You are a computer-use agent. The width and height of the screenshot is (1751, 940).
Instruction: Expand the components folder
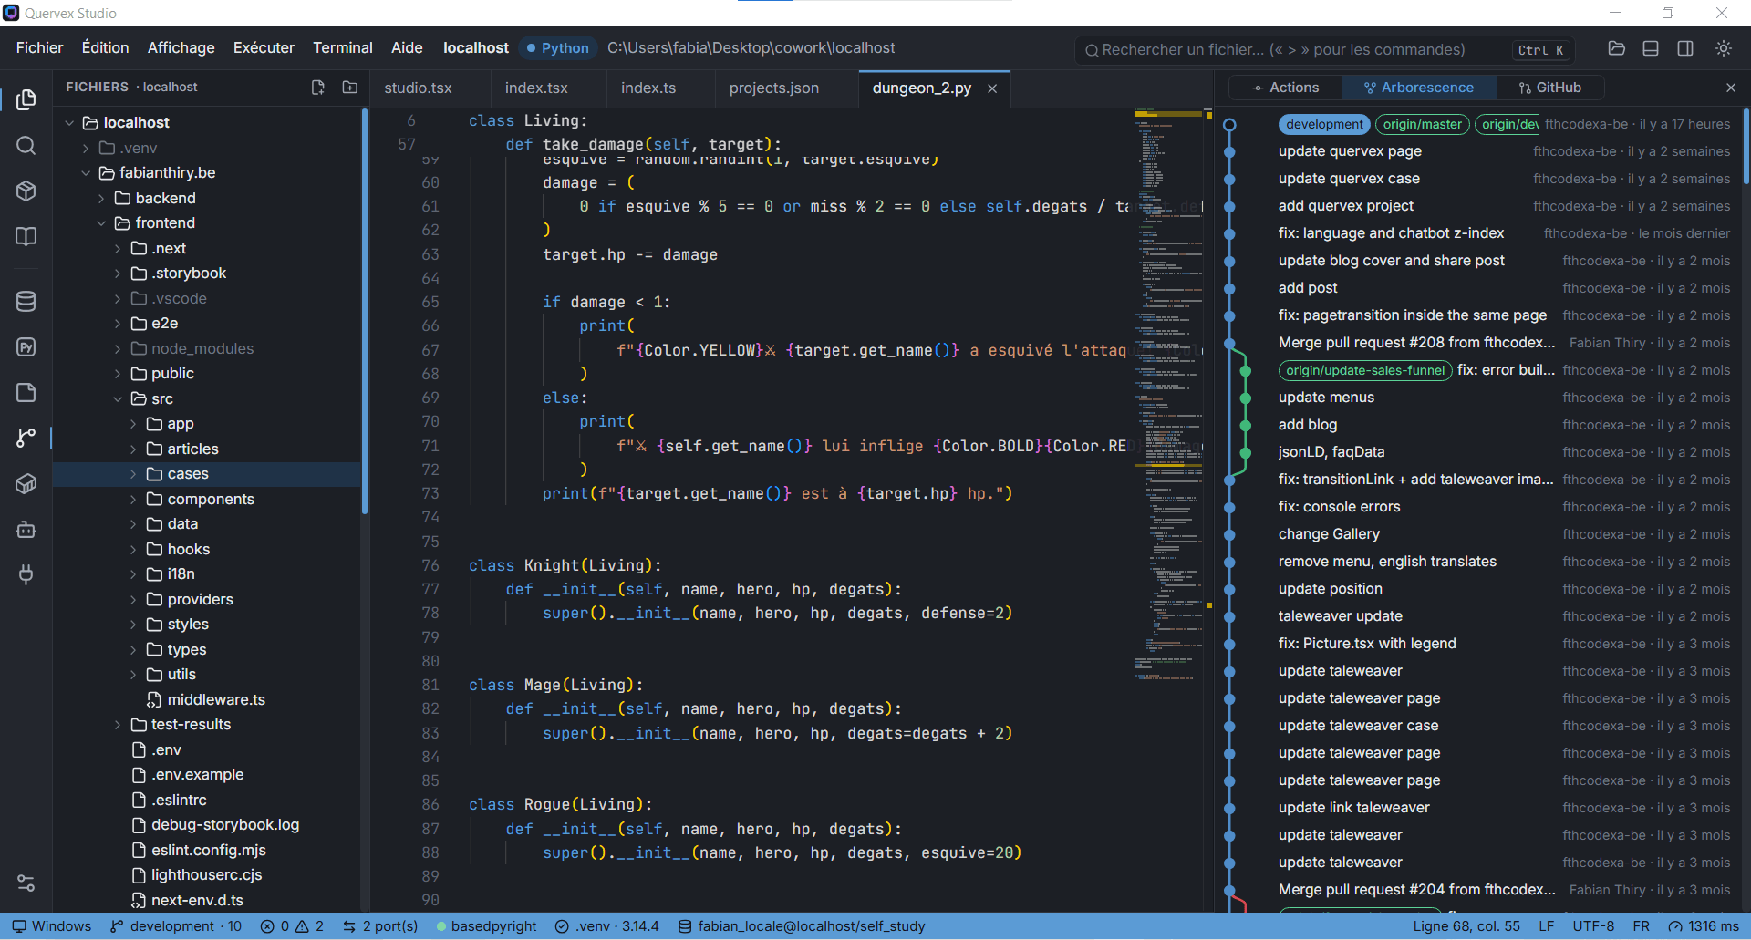(x=133, y=499)
